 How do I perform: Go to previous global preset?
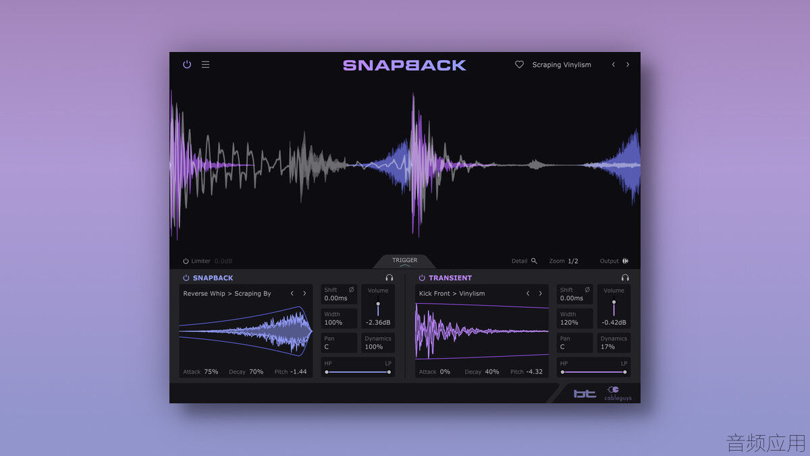pos(614,65)
